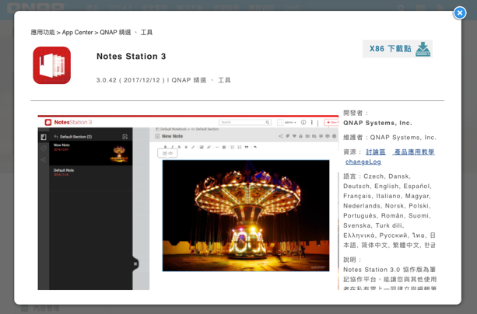This screenshot has width=477, height=314.
Task: Click the X86 download button
Action: pyautogui.click(x=387, y=49)
